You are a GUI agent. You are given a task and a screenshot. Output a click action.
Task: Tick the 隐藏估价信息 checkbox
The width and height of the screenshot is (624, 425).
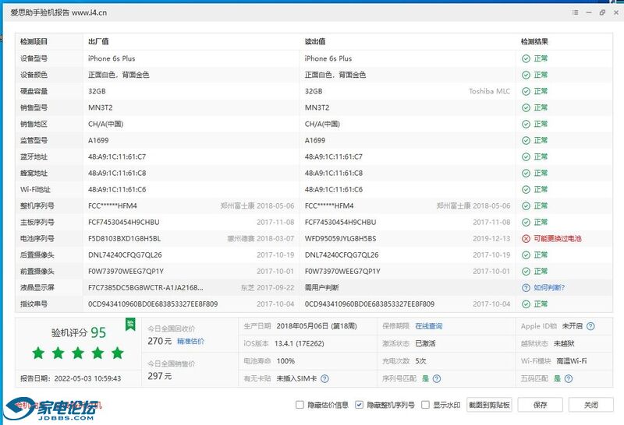click(x=300, y=405)
